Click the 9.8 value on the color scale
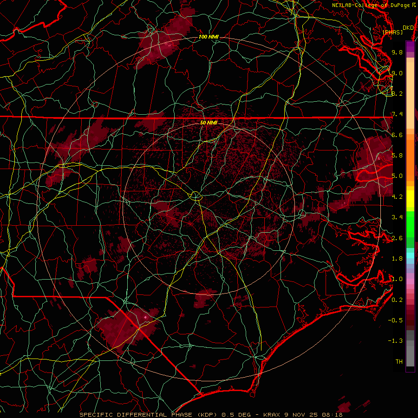 pos(397,52)
